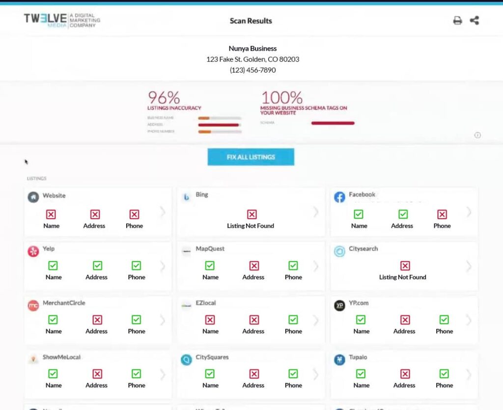Click the Website home icon

click(33, 197)
